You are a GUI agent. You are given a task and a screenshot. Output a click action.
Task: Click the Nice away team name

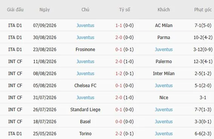coord(164,97)
